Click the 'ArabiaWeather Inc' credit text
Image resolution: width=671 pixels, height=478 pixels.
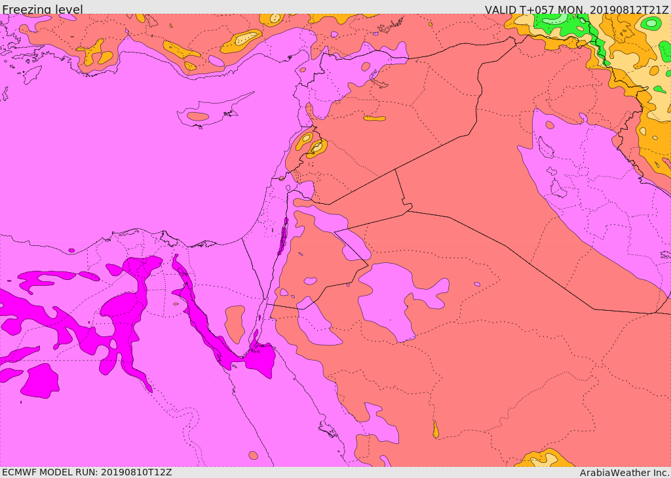coord(624,473)
